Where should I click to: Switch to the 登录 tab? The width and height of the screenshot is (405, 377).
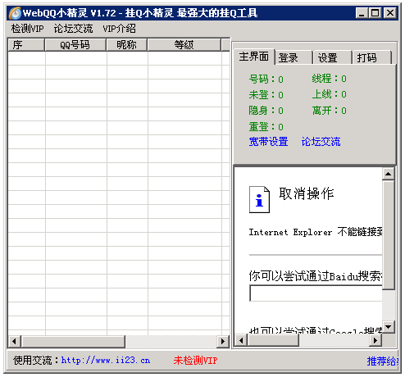[294, 57]
